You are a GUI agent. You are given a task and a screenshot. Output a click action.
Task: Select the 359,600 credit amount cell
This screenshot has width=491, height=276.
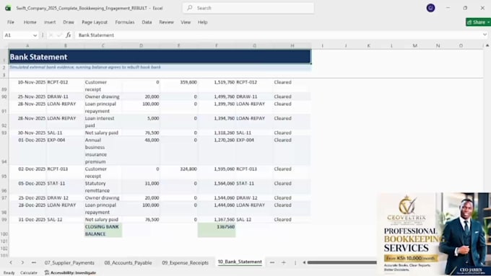(x=179, y=86)
